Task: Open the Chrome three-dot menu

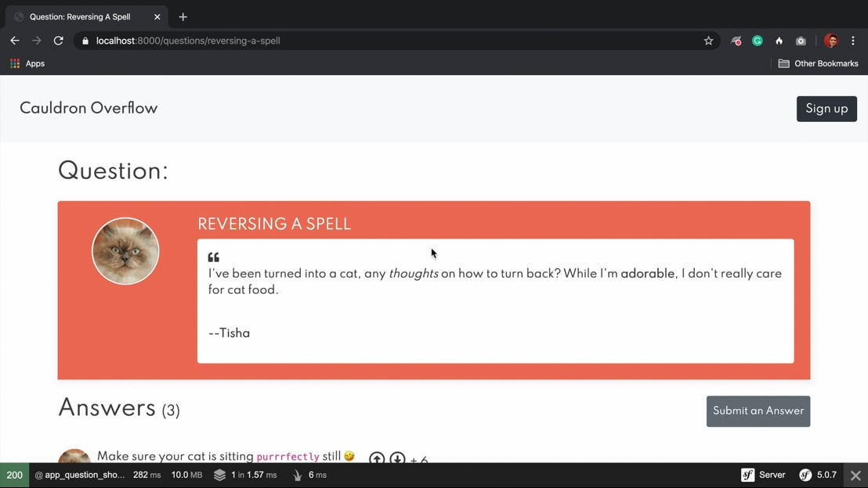Action: (x=853, y=41)
